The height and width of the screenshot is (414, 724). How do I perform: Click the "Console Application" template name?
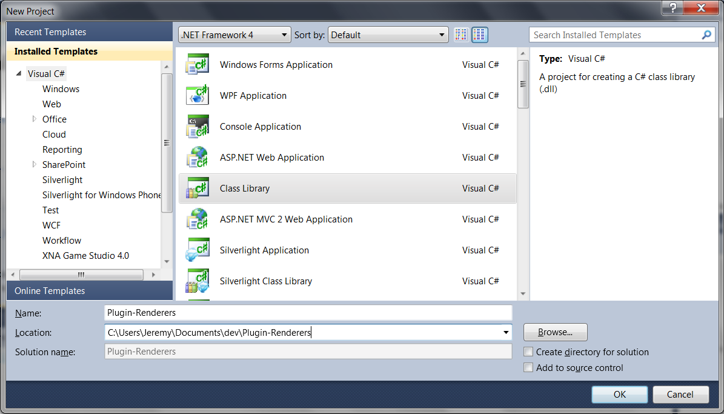tap(261, 127)
